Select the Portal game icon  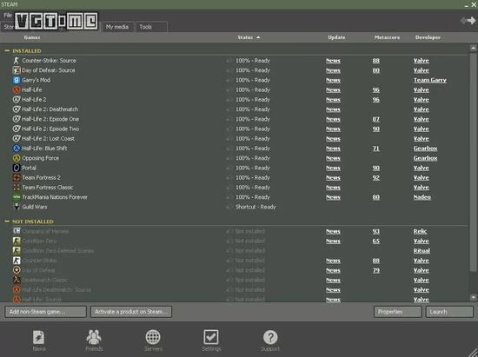(x=17, y=168)
